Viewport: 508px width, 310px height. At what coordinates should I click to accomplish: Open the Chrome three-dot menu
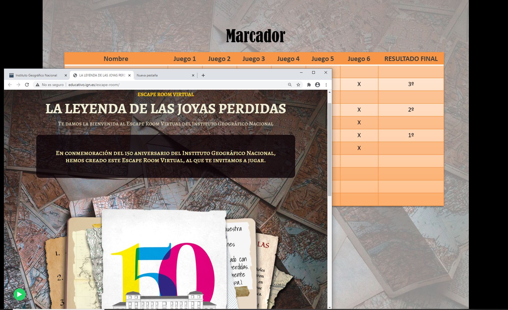pos(326,85)
